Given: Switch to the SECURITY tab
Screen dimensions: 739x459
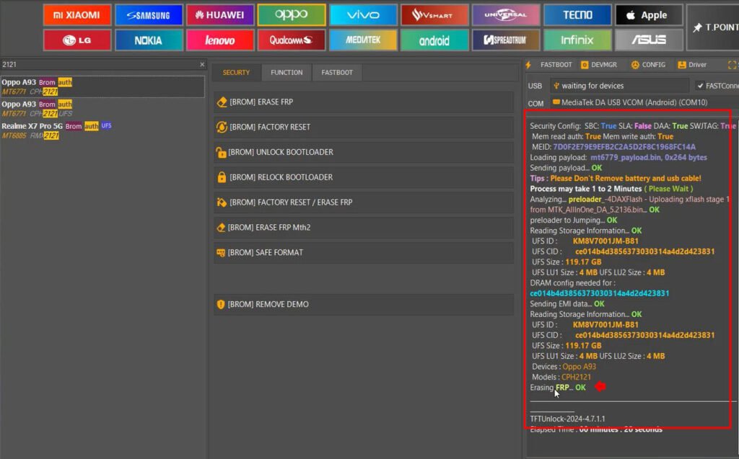Looking at the screenshot, I should point(236,73).
